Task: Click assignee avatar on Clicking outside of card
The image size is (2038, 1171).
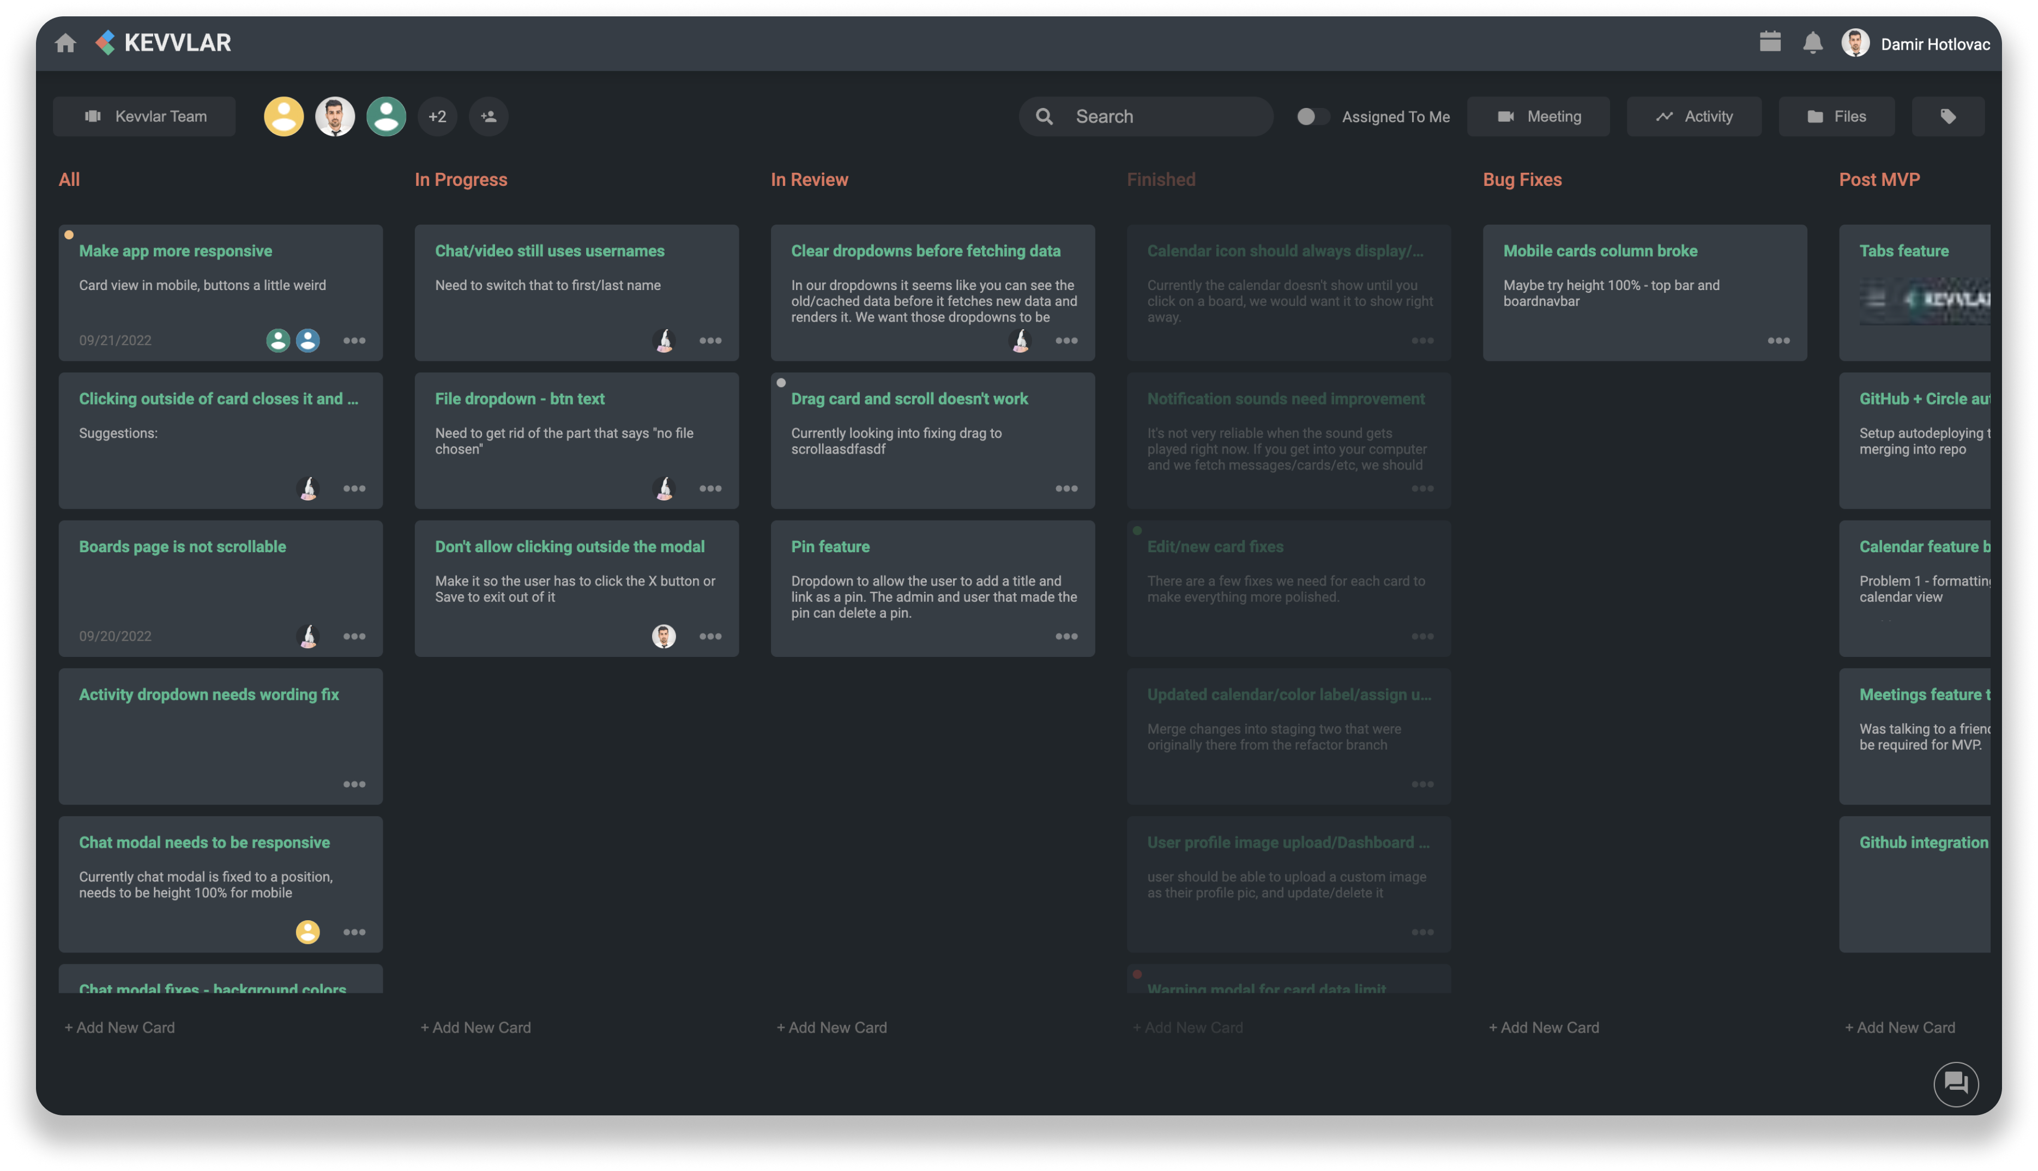Action: point(308,488)
